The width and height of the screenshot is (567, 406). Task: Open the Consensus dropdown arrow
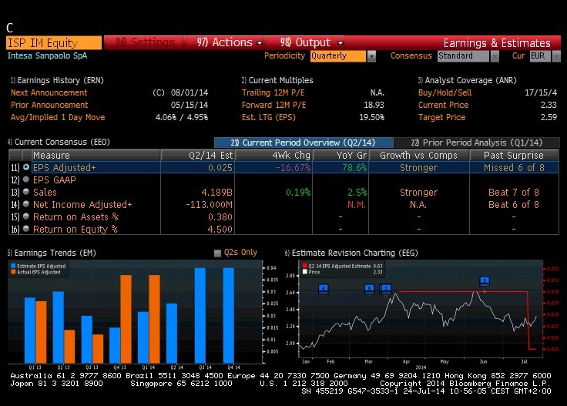pos(495,56)
